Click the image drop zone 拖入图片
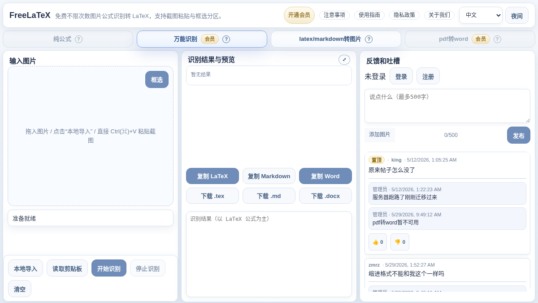Viewport: 538px width, 303px height. point(91,136)
